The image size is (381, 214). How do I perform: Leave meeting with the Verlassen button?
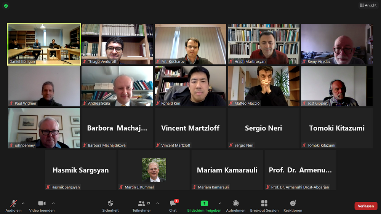click(x=366, y=206)
